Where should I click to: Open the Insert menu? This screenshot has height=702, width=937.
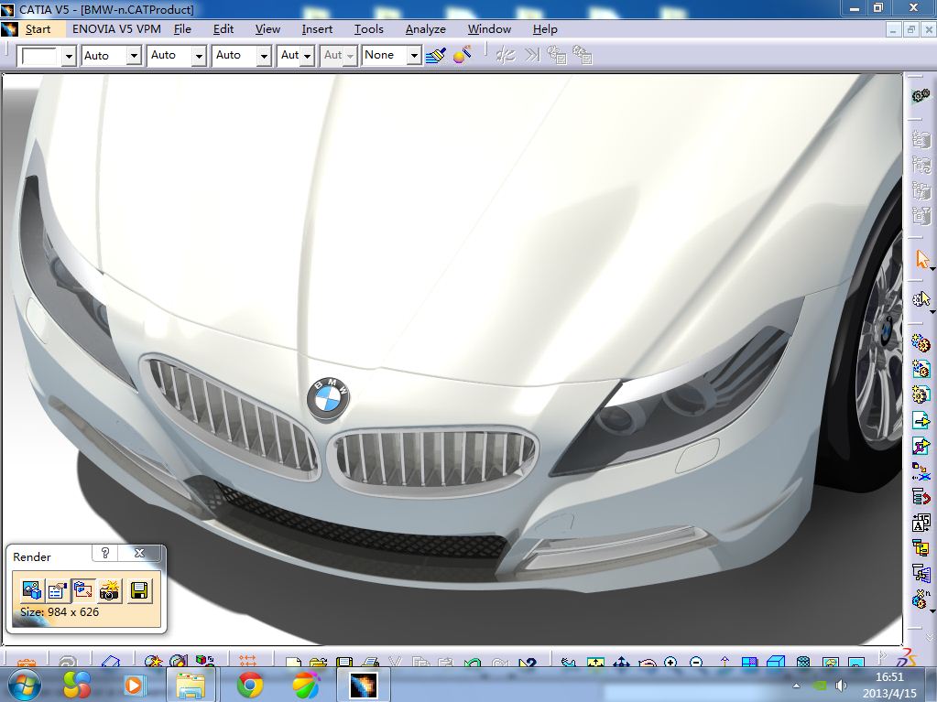[317, 29]
